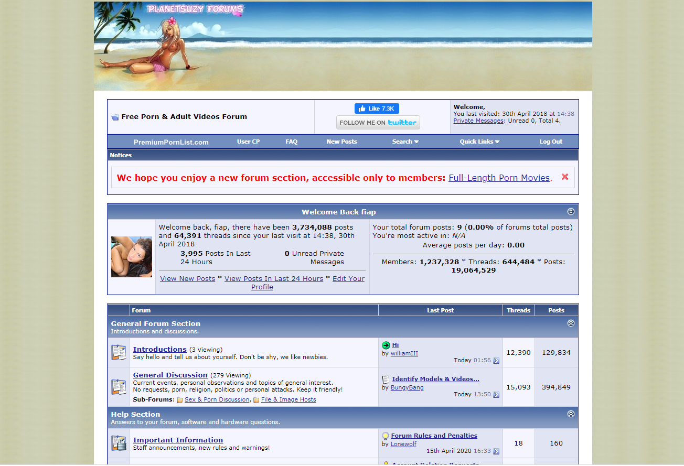The width and height of the screenshot is (684, 466).
Task: Click the Sex & Porn Discussion folder icon
Action: 179,400
